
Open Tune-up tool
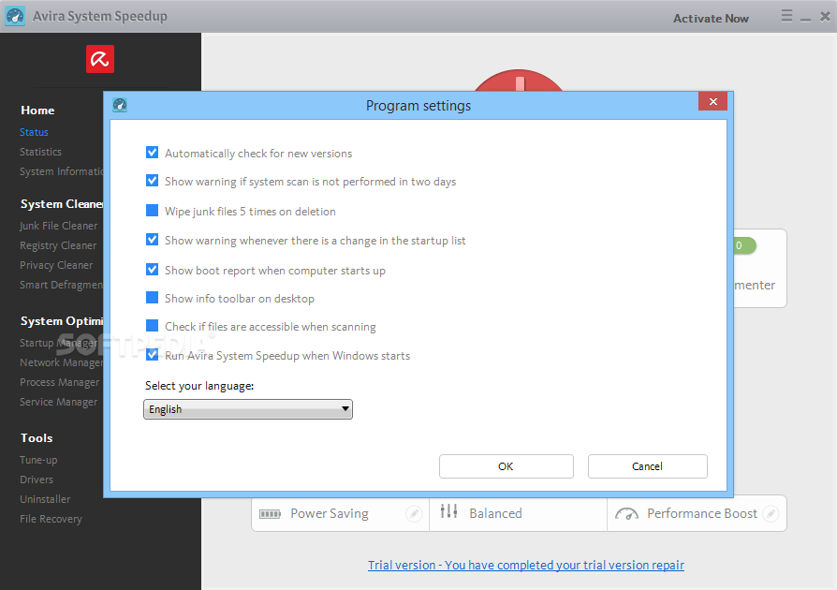tap(38, 460)
